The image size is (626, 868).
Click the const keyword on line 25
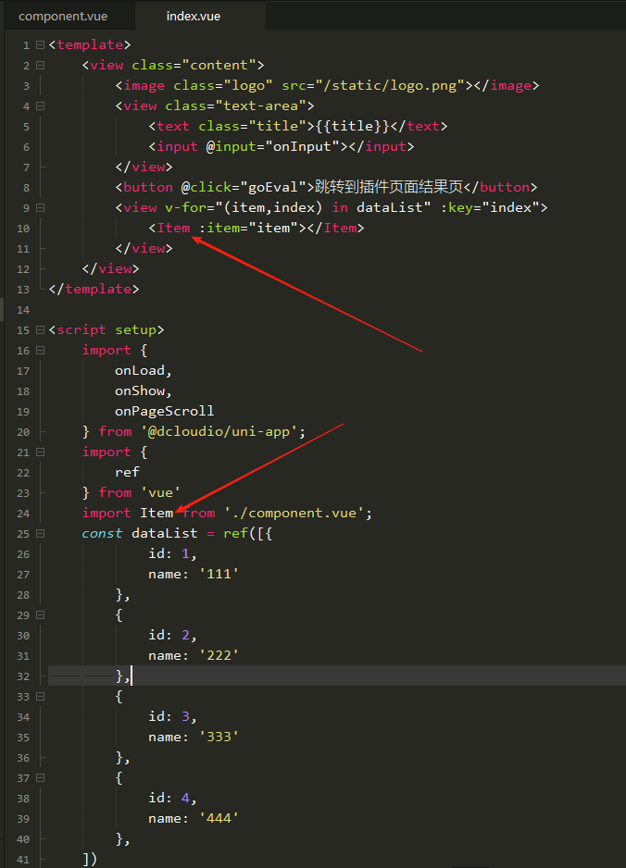[x=102, y=534]
